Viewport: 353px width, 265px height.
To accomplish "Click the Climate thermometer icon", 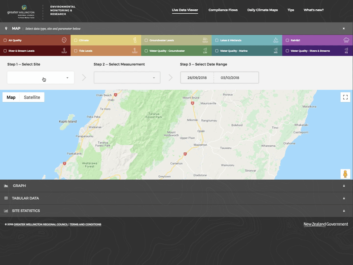I will click(x=135, y=40).
